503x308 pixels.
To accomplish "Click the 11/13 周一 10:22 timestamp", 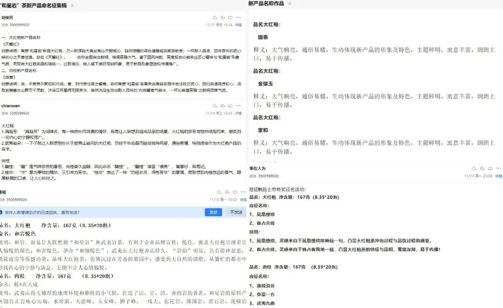I will 224,200.
